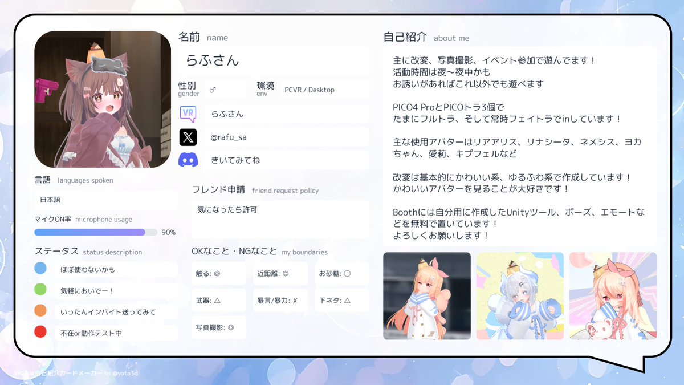Viewport: 684px width, 385px height.
Task: Click the 90% microphone value
Action: 169,232
